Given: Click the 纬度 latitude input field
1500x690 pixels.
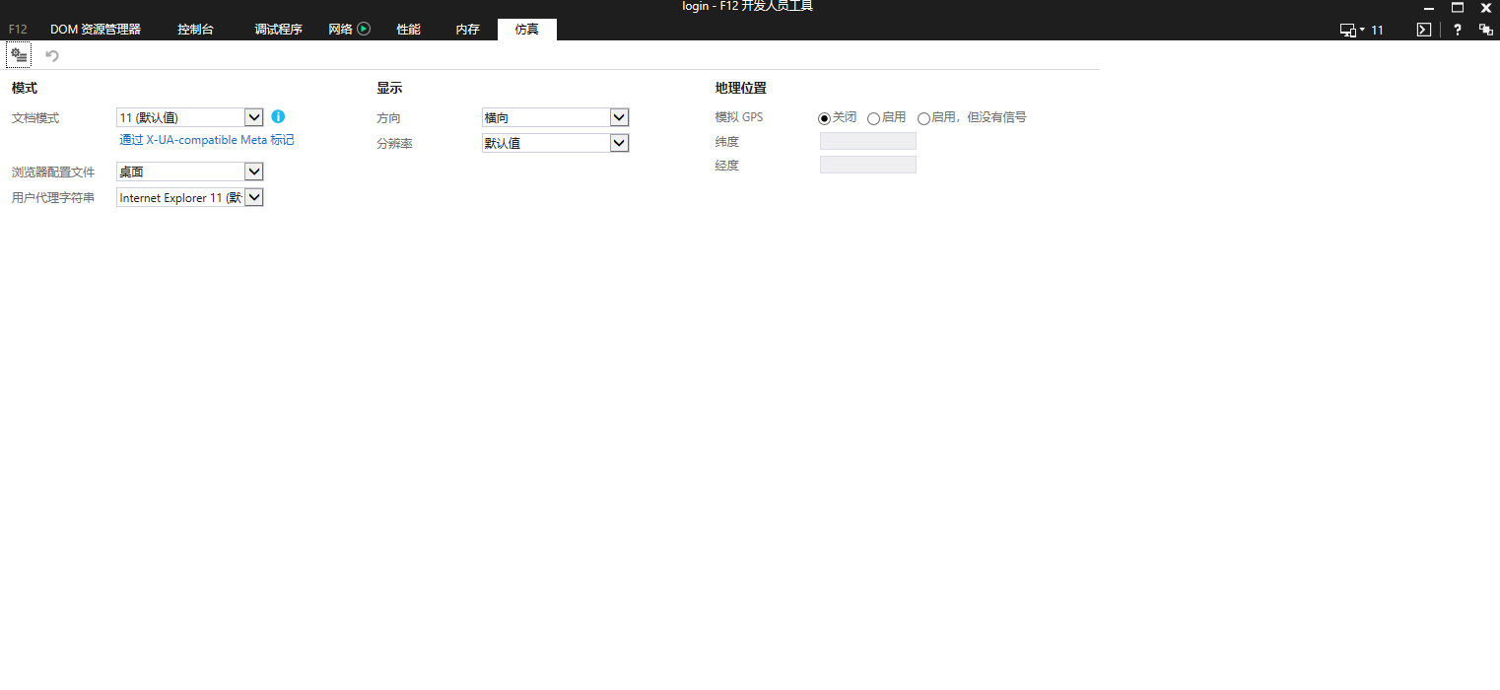Looking at the screenshot, I should [x=867, y=140].
